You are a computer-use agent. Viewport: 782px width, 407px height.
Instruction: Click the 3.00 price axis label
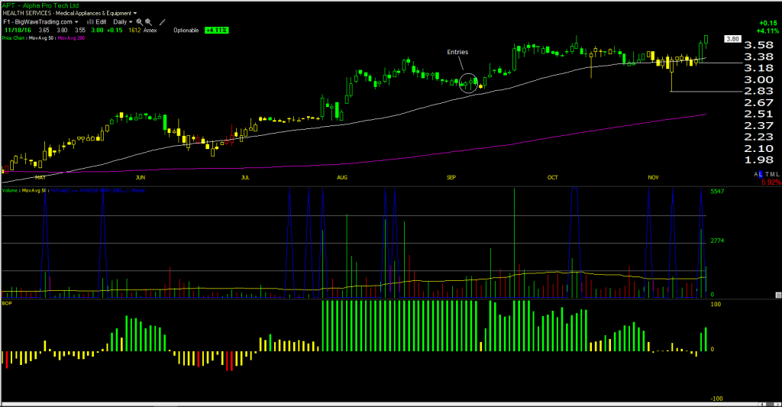tap(758, 80)
